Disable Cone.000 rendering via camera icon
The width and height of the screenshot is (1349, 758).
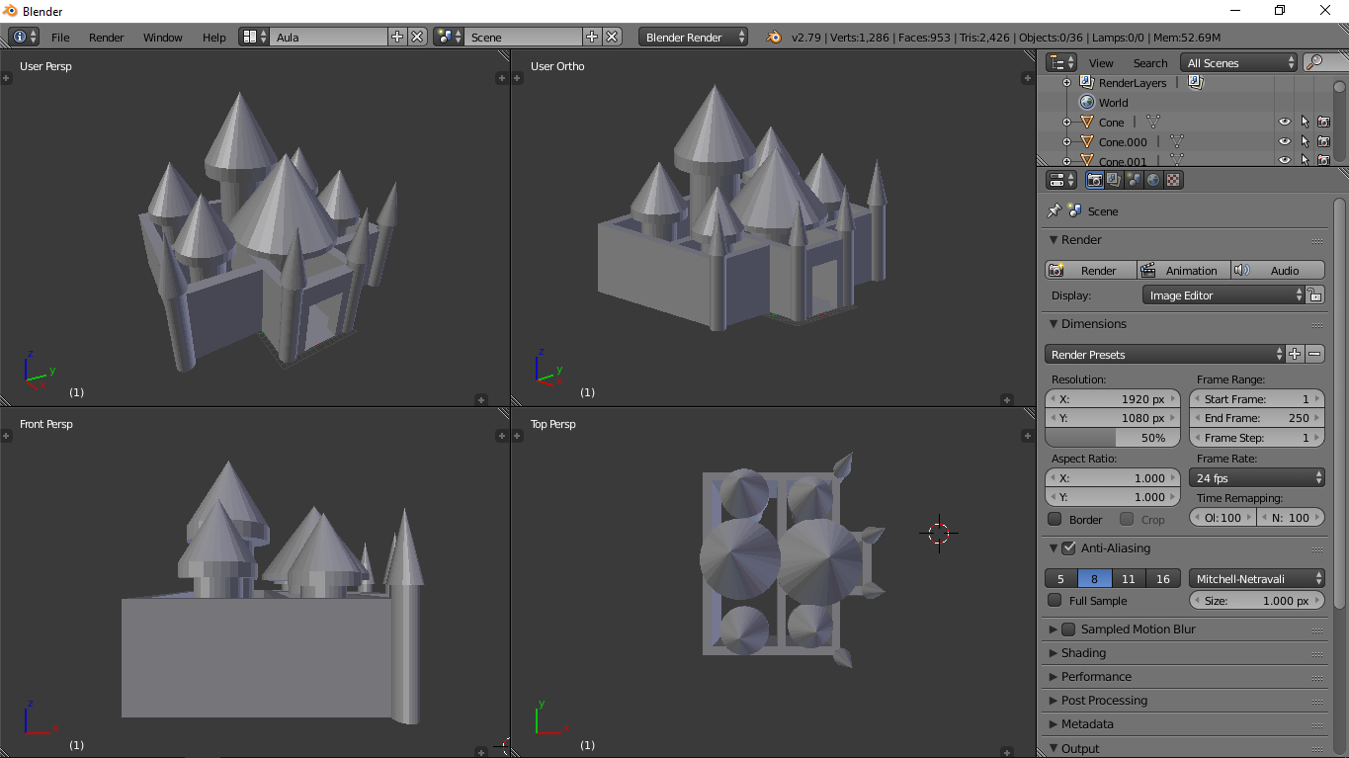click(x=1323, y=142)
